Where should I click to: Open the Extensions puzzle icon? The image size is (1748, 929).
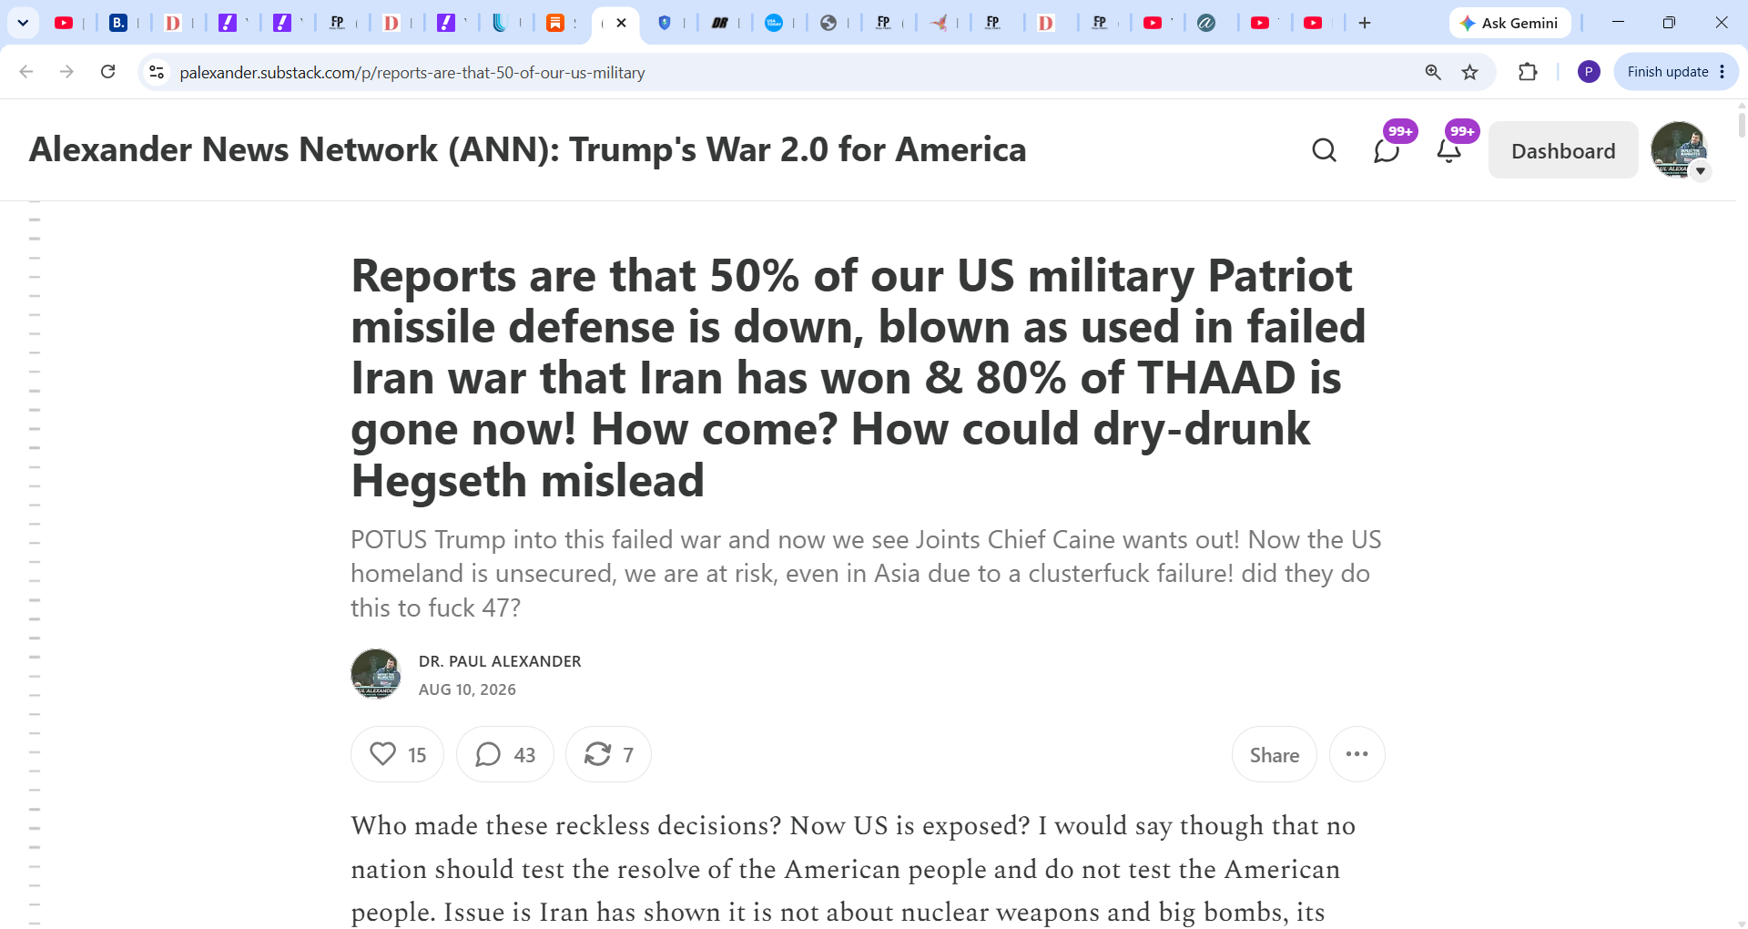pyautogui.click(x=1528, y=72)
